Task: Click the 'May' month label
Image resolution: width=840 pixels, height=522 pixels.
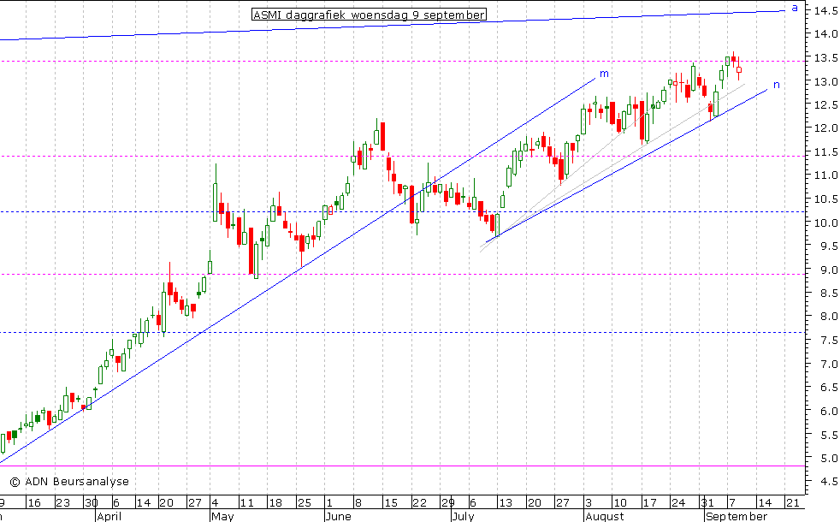Action: [222, 517]
